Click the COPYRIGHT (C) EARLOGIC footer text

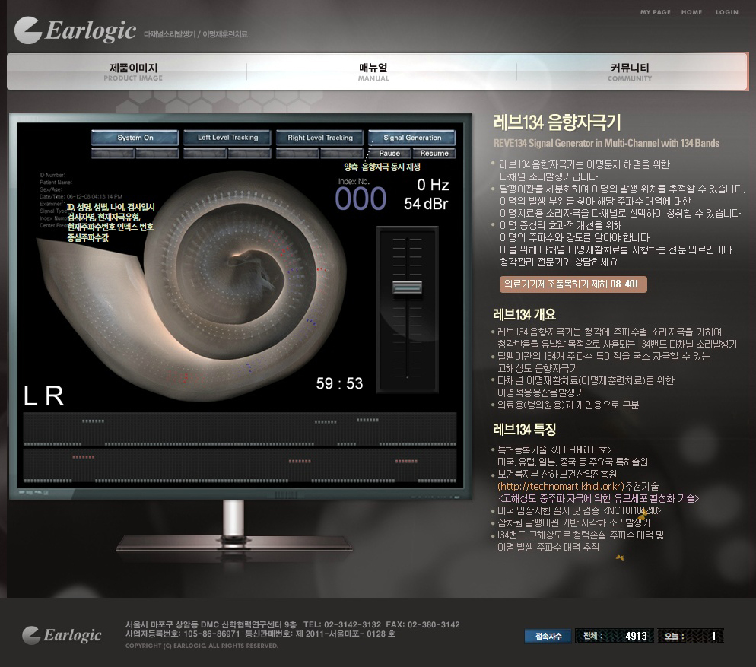202,646
